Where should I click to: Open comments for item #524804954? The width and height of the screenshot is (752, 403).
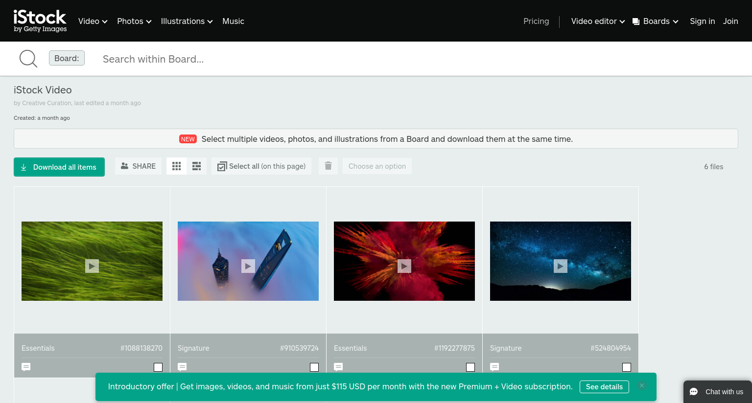tap(494, 367)
